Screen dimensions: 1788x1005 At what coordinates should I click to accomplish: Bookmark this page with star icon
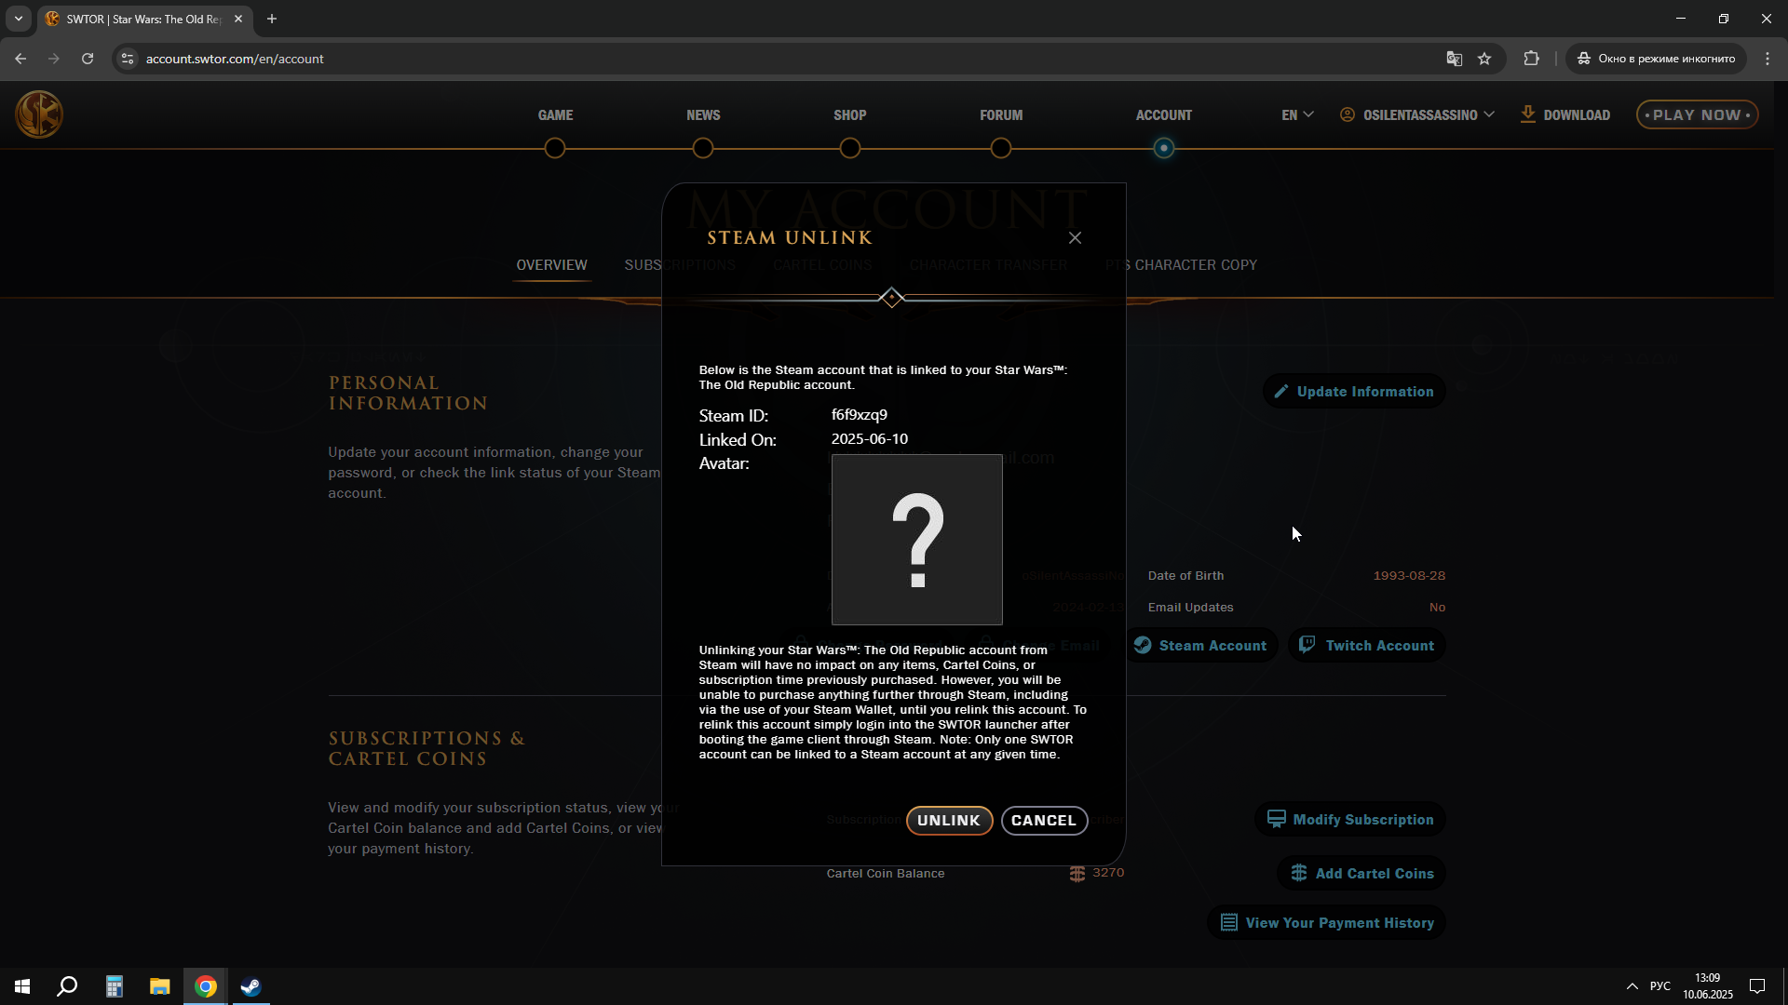point(1484,59)
